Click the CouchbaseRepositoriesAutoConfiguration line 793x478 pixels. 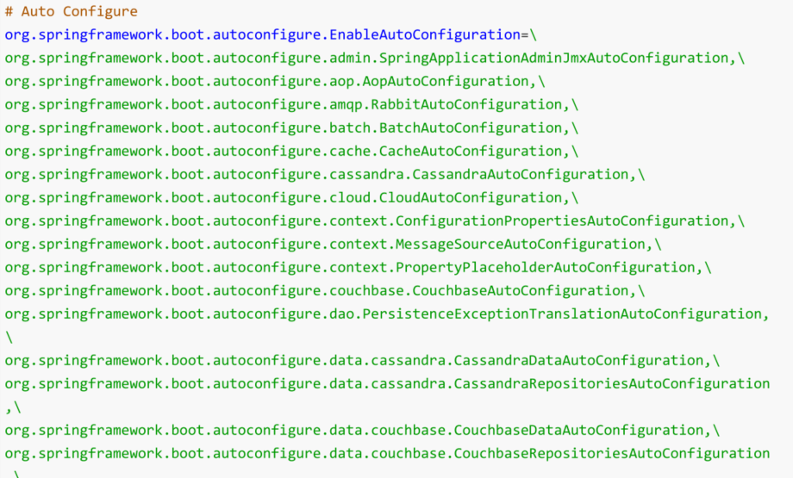(x=387, y=454)
